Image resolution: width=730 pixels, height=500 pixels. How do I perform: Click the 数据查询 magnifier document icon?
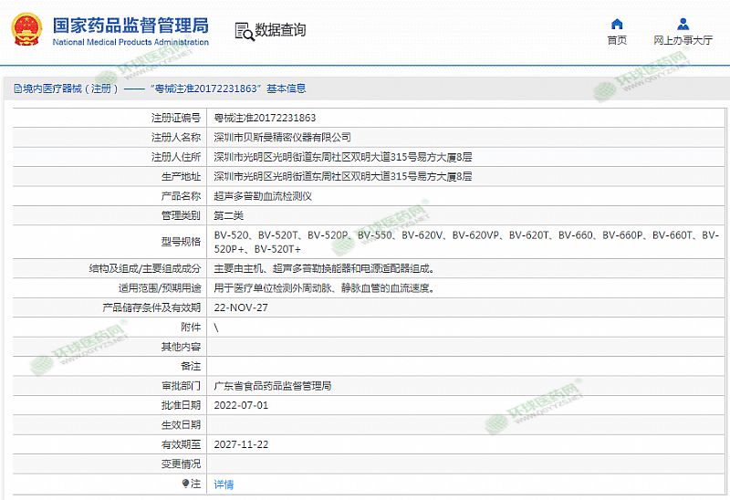(244, 31)
